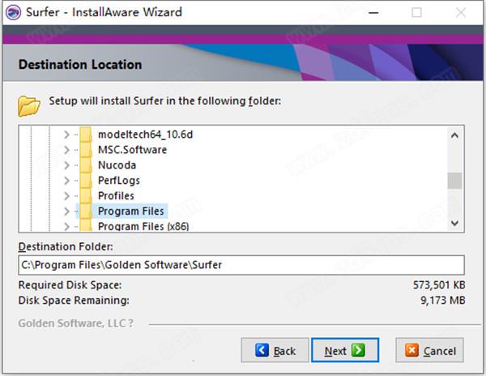Click the folder list scroll down arrow

[x=454, y=223]
